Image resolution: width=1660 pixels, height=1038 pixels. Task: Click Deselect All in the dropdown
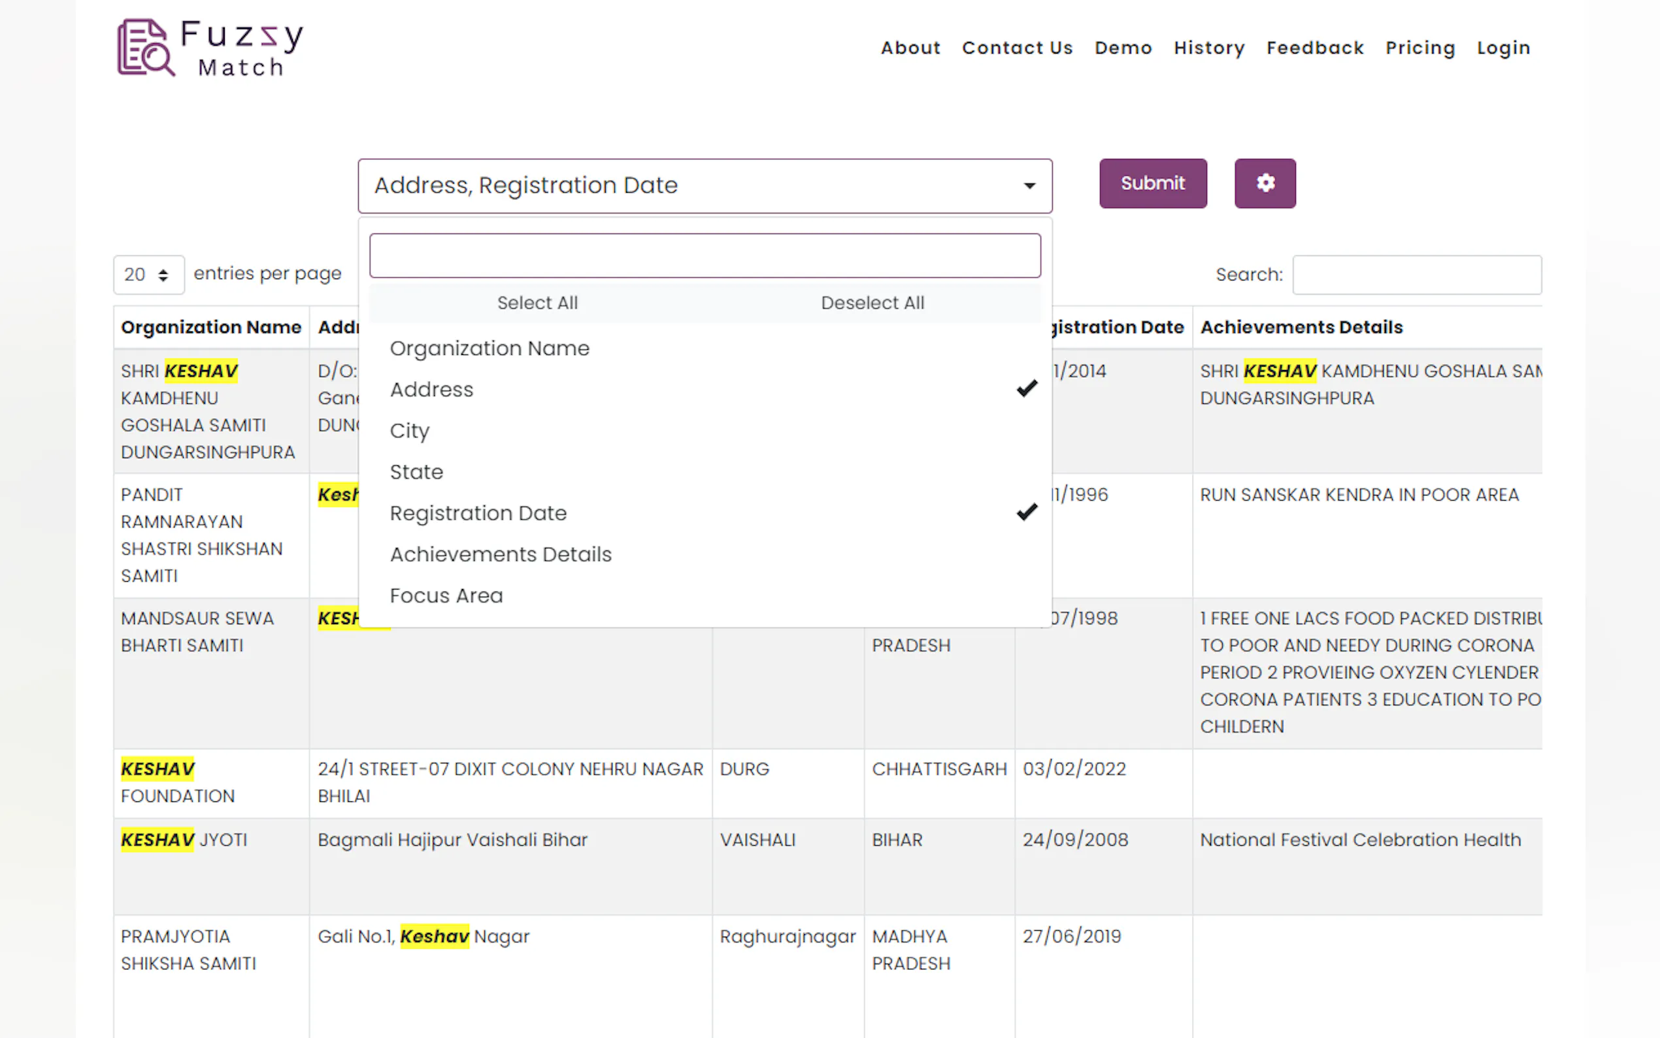(872, 303)
